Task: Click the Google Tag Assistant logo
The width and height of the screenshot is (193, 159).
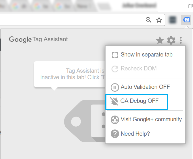Action: (38, 39)
